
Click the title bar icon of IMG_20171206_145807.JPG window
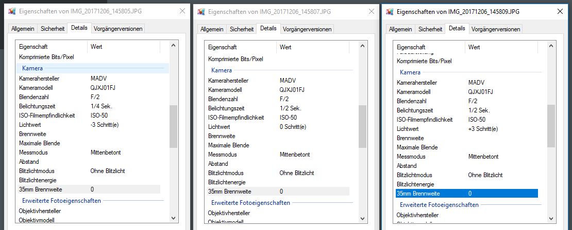201,11
